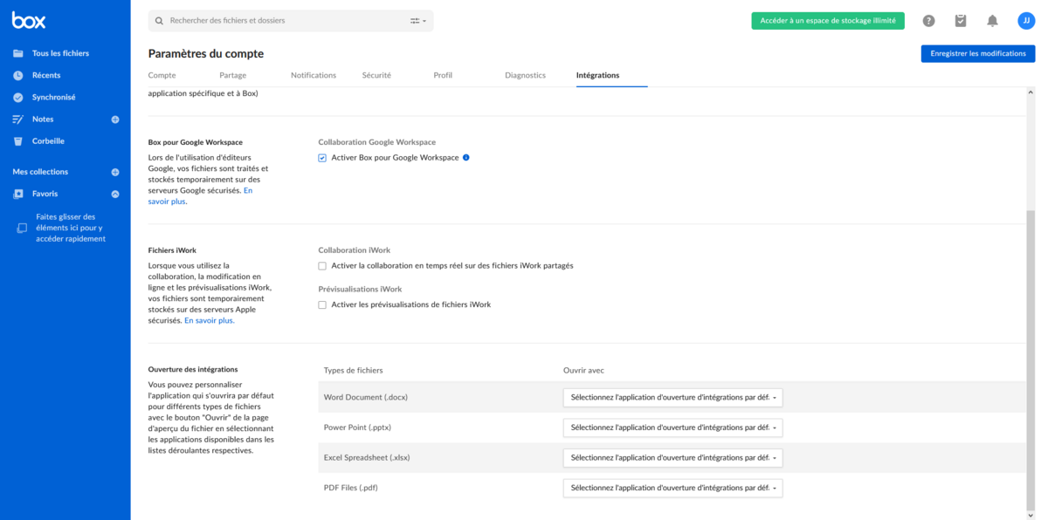Click the Power Point (.pptx) row label

point(358,428)
